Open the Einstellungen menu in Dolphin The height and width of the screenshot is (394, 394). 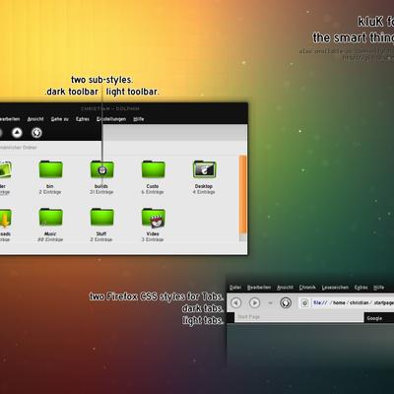click(x=111, y=119)
